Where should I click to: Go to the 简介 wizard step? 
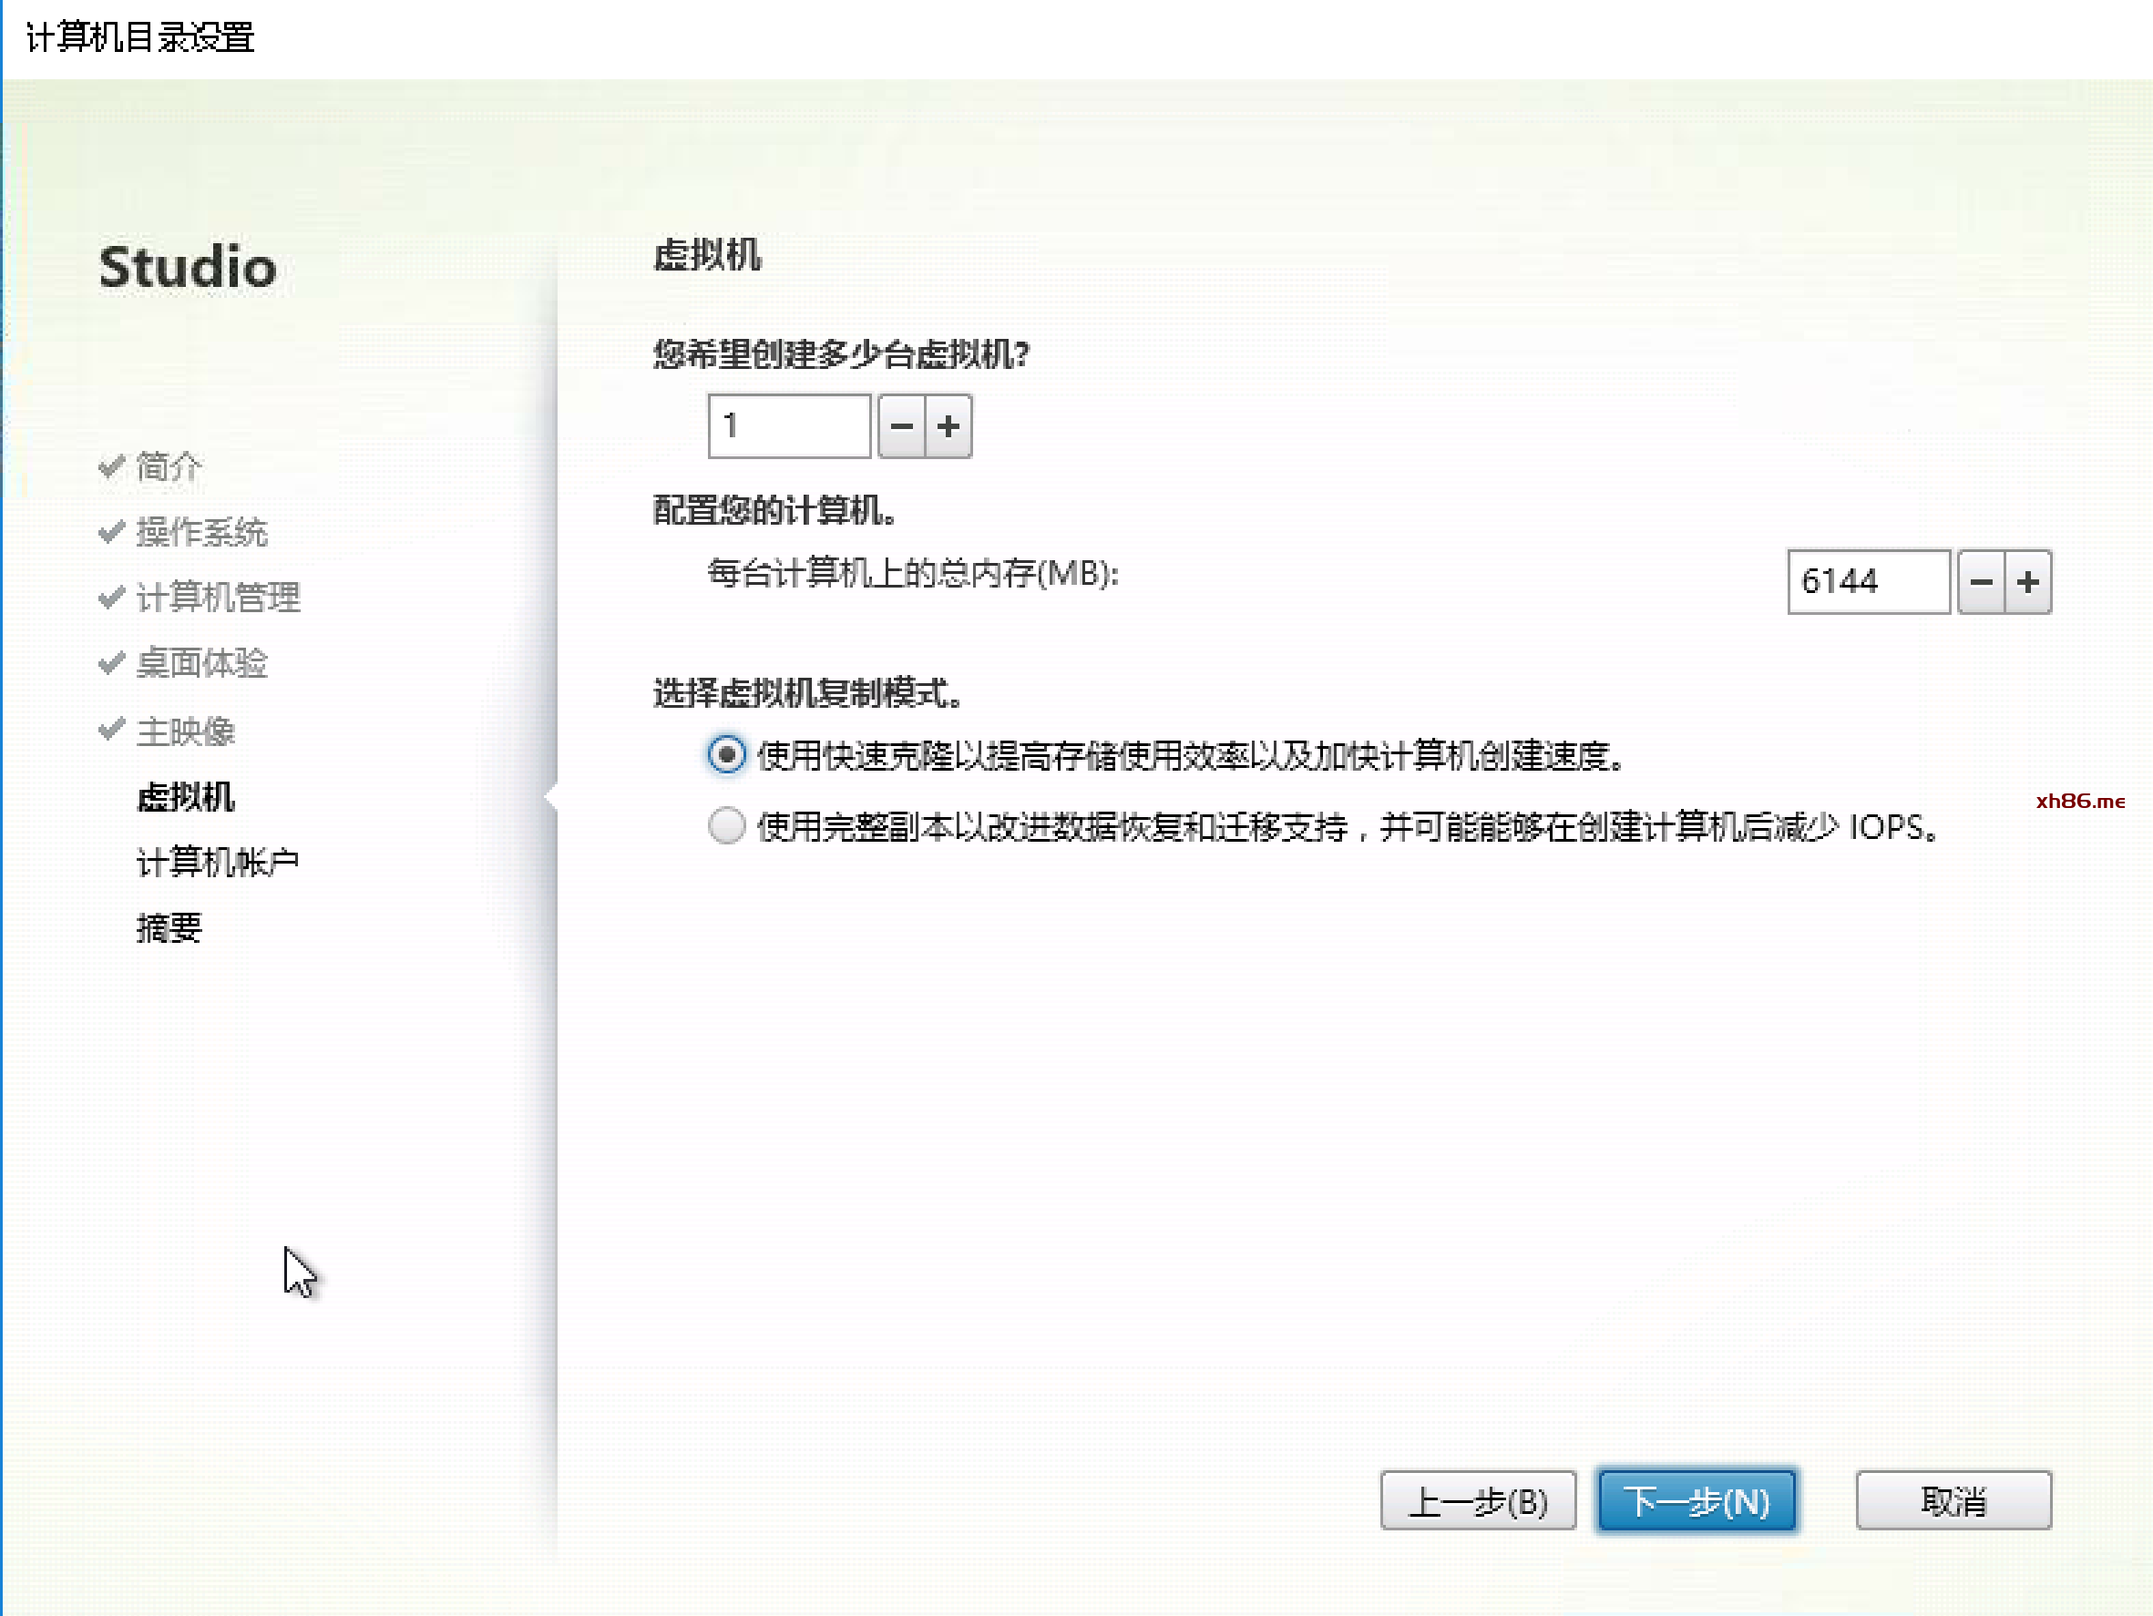coord(169,467)
